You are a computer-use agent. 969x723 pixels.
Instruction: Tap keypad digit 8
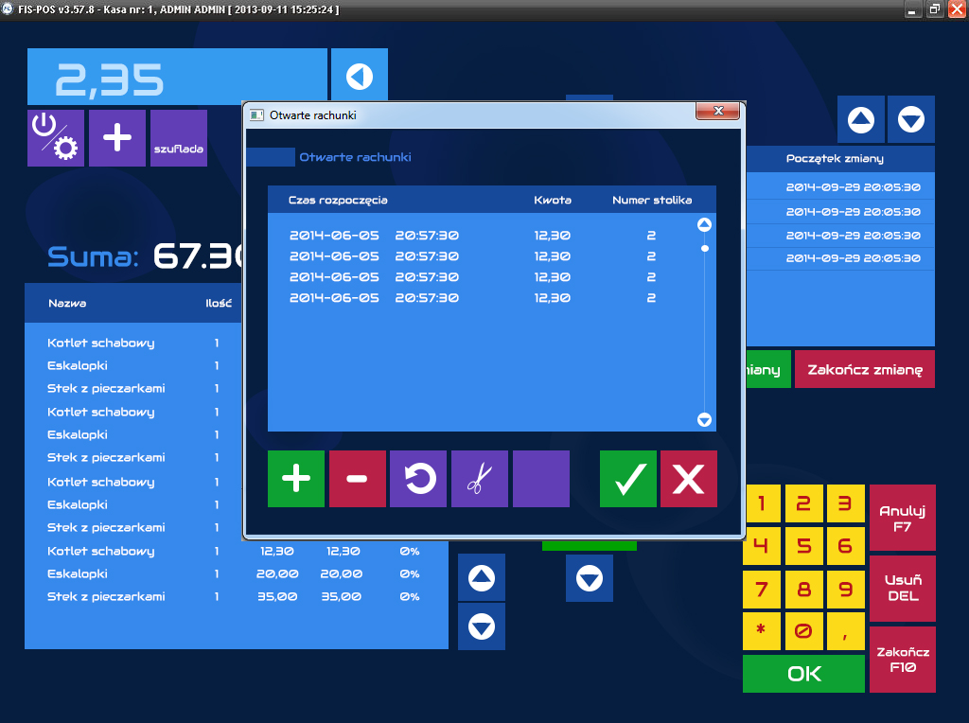(x=803, y=590)
